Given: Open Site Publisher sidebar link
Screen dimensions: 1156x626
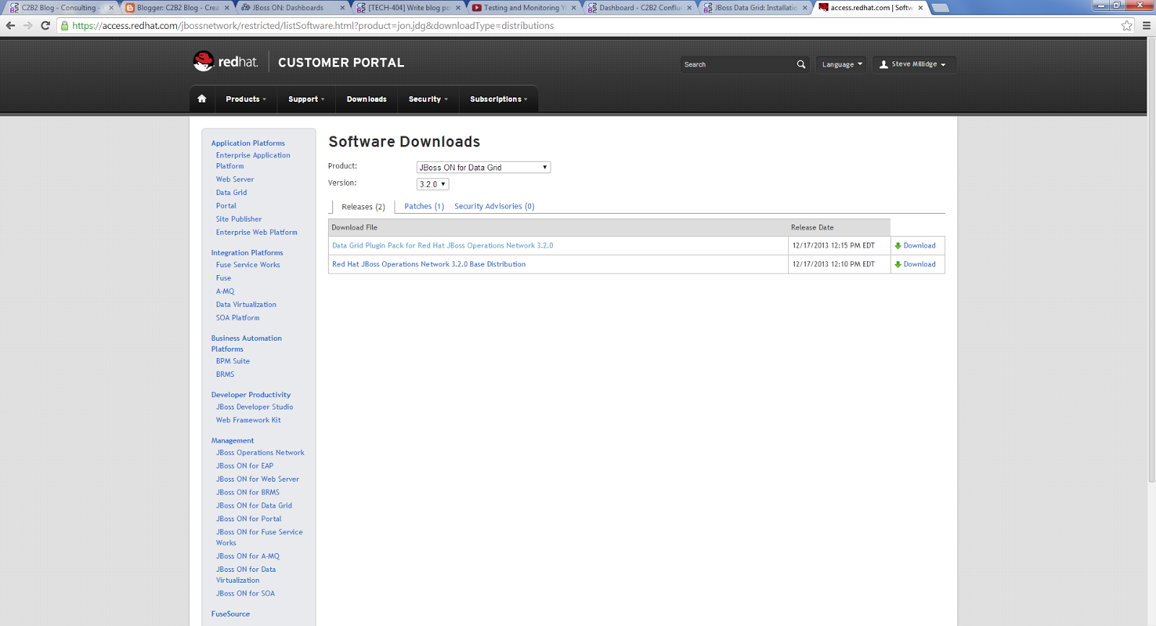Looking at the screenshot, I should click(238, 219).
